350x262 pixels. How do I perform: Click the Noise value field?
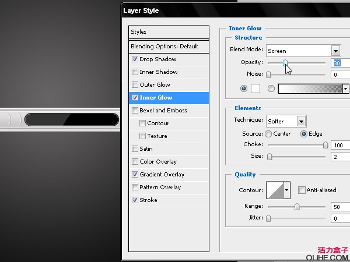click(341, 75)
